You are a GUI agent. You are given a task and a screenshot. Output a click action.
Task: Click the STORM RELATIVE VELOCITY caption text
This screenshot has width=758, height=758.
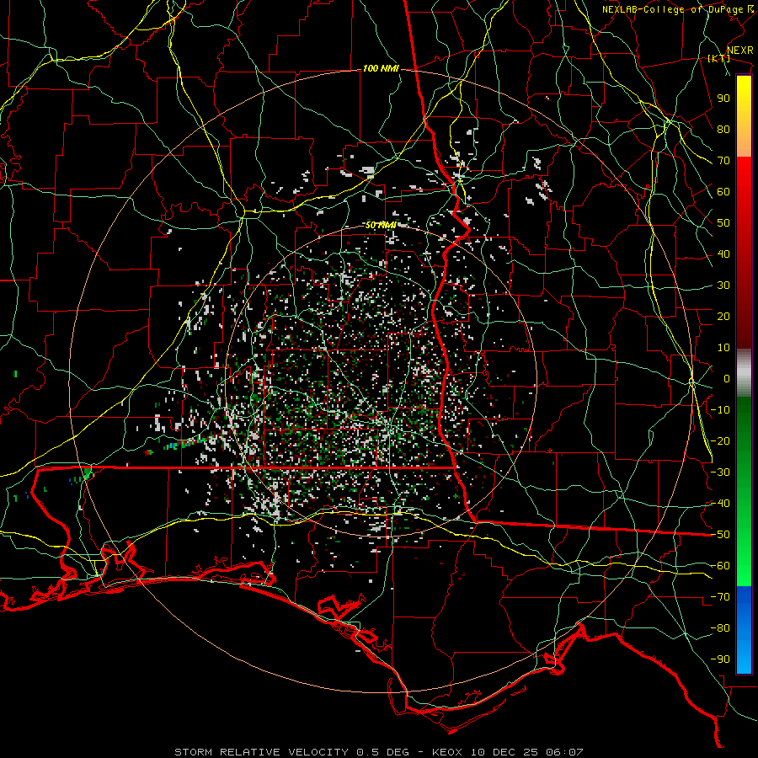[261, 752]
